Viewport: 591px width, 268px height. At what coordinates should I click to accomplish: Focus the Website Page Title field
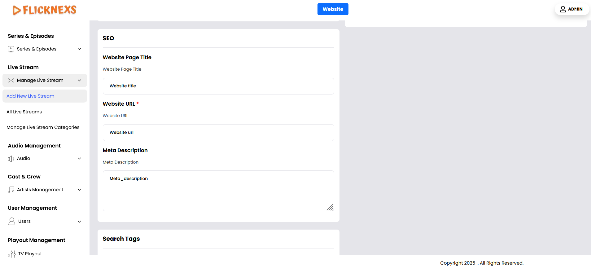click(x=218, y=86)
